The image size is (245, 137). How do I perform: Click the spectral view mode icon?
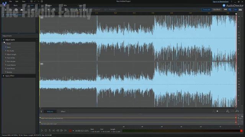[240, 10]
